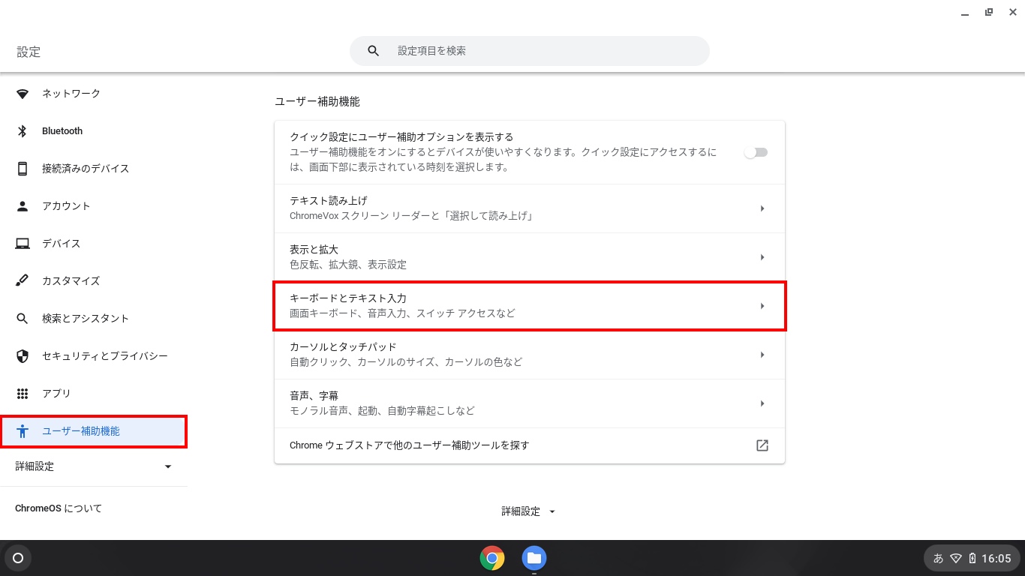Select the デバイス laptop icon
This screenshot has height=576, width=1025.
pyautogui.click(x=23, y=243)
